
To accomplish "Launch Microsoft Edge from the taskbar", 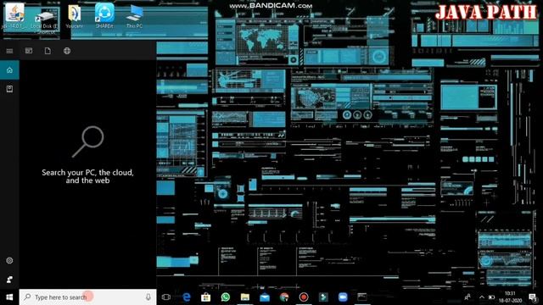I will pyautogui.click(x=187, y=297).
